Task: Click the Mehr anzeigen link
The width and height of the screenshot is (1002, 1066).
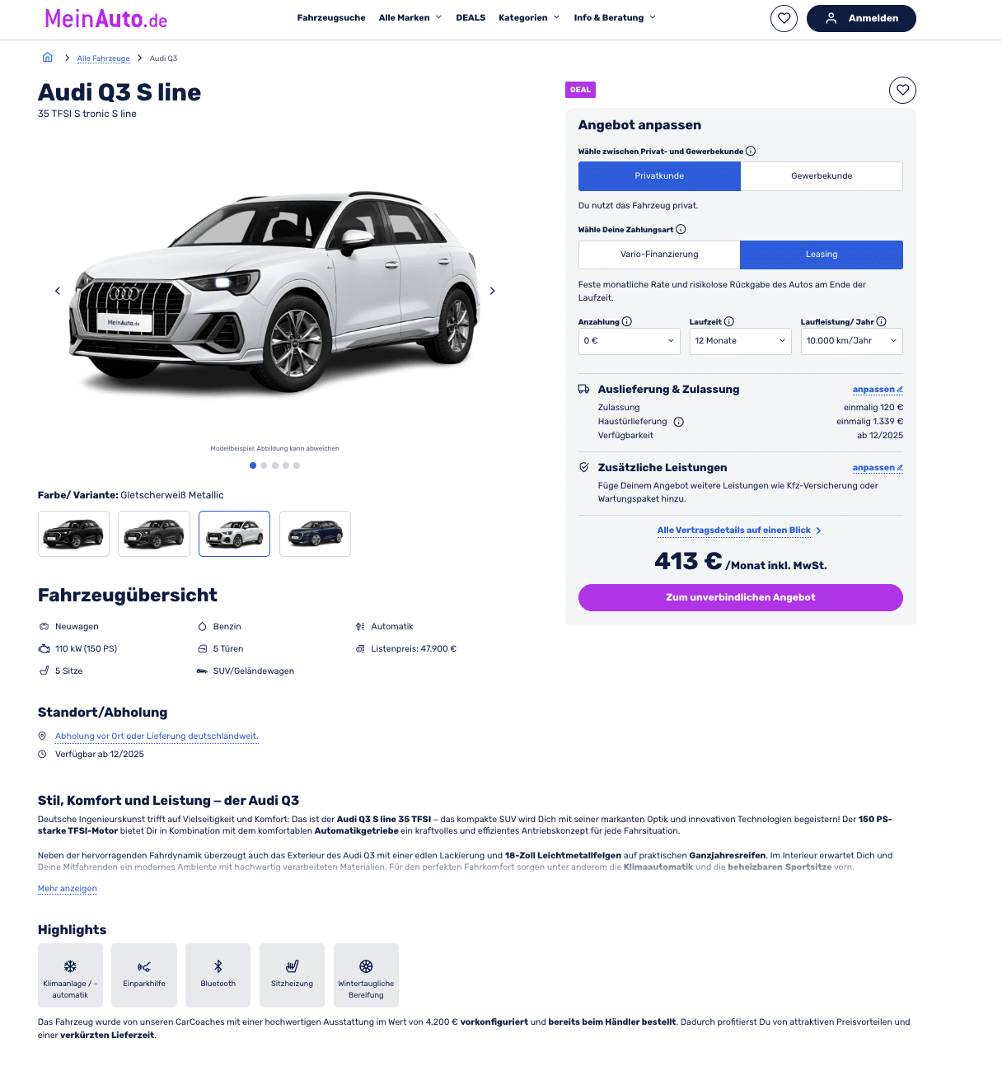Action: [68, 889]
